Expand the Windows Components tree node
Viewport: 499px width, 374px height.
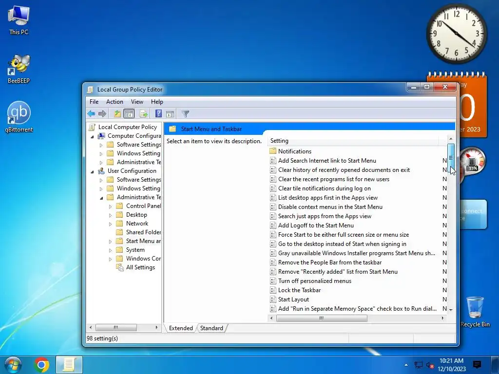point(111,259)
